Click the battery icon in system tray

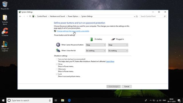pyautogui.click(x=154, y=100)
